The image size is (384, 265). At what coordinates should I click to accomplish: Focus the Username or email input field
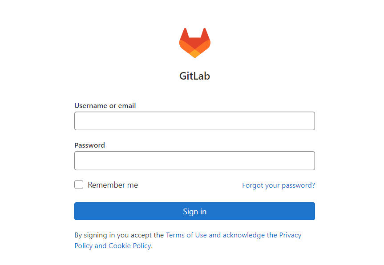pyautogui.click(x=195, y=121)
